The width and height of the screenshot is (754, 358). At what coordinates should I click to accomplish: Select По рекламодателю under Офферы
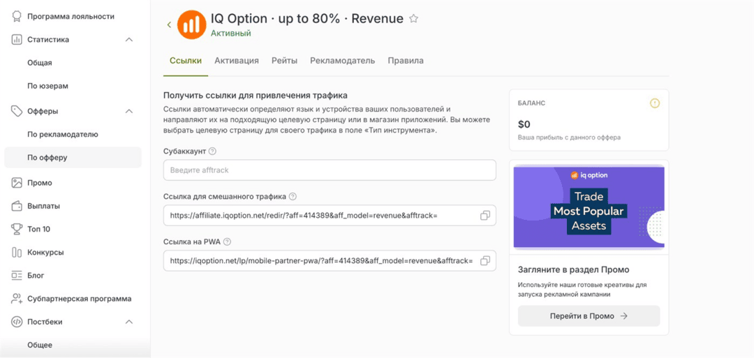(63, 134)
